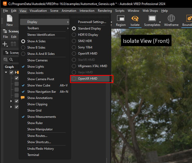Click the Isolate View (Front) viewport label
The image size is (192, 163).
point(146,41)
